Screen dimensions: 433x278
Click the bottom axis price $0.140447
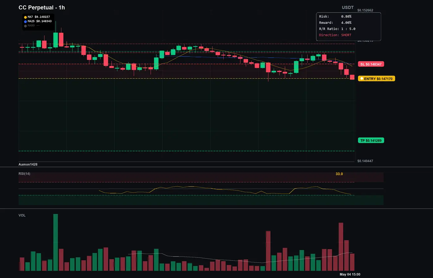tap(365, 161)
